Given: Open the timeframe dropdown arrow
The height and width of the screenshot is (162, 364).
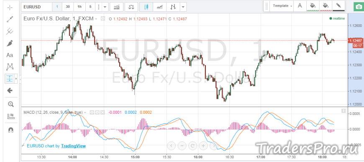Looking at the screenshot, I should (x=105, y=7).
